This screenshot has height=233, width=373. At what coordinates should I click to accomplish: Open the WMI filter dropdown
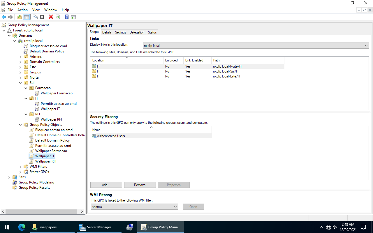[x=134, y=207]
